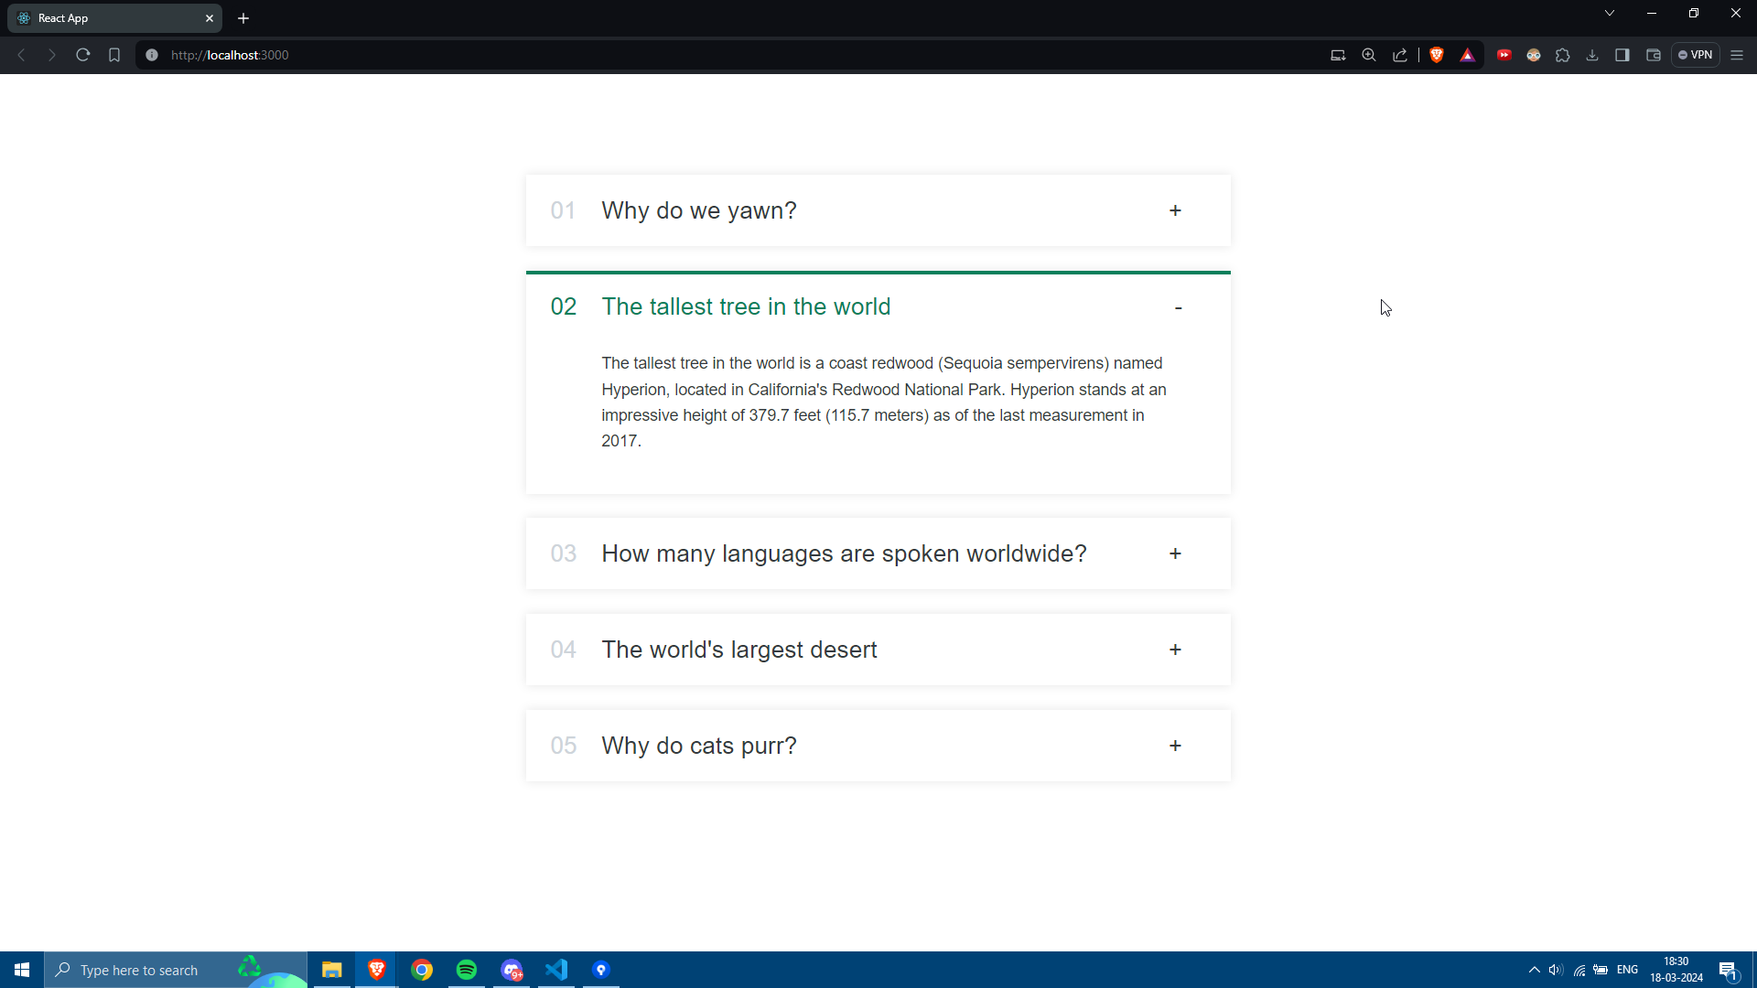Open the browser zoom magnifier icon
The width and height of the screenshot is (1757, 988).
[x=1369, y=55]
